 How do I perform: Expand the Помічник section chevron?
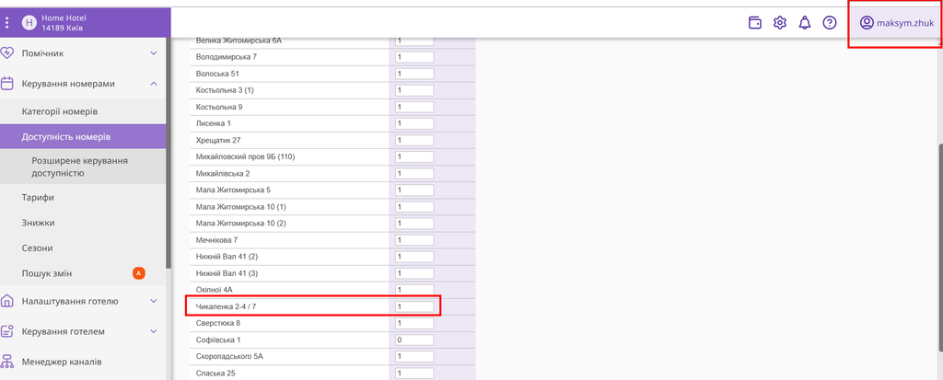[154, 53]
